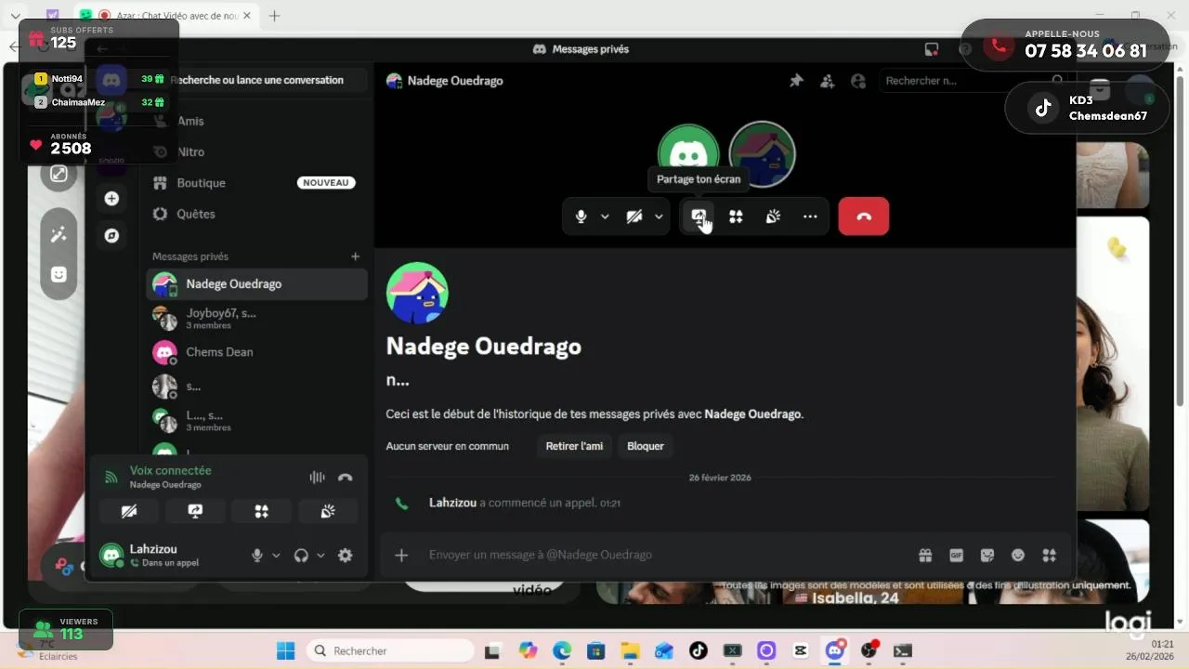Open more options ellipsis in call bar

(810, 216)
